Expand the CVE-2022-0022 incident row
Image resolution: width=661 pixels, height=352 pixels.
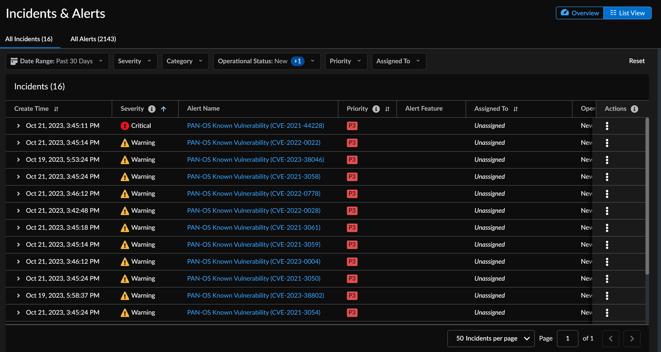18,143
